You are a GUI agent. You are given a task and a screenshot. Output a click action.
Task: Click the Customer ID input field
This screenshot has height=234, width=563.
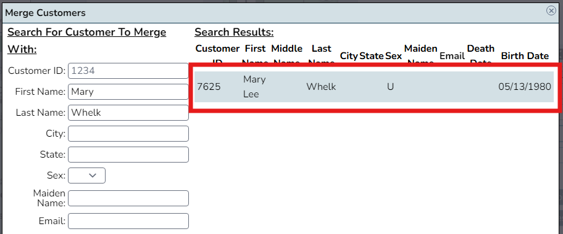click(x=128, y=71)
